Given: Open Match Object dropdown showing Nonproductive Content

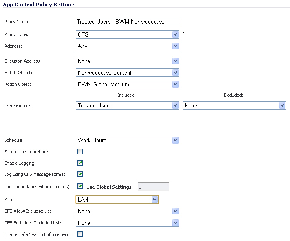Looking at the screenshot, I should pyautogui.click(x=128, y=73).
